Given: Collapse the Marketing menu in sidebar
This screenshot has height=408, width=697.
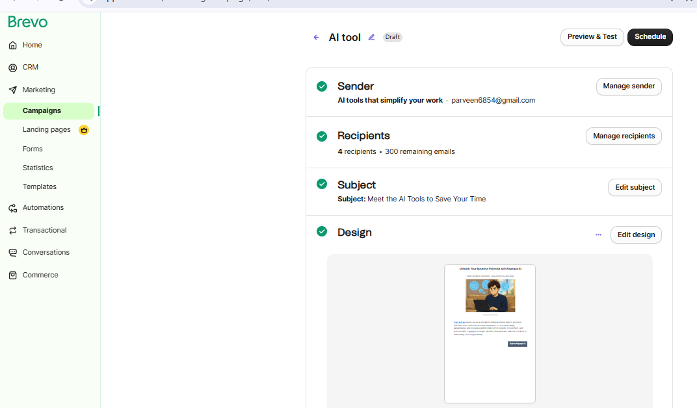Looking at the screenshot, I should [x=39, y=90].
